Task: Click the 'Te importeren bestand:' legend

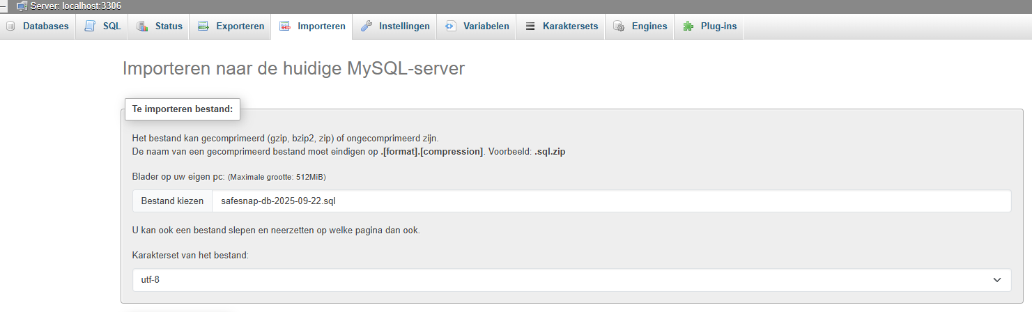Action: pyautogui.click(x=183, y=109)
